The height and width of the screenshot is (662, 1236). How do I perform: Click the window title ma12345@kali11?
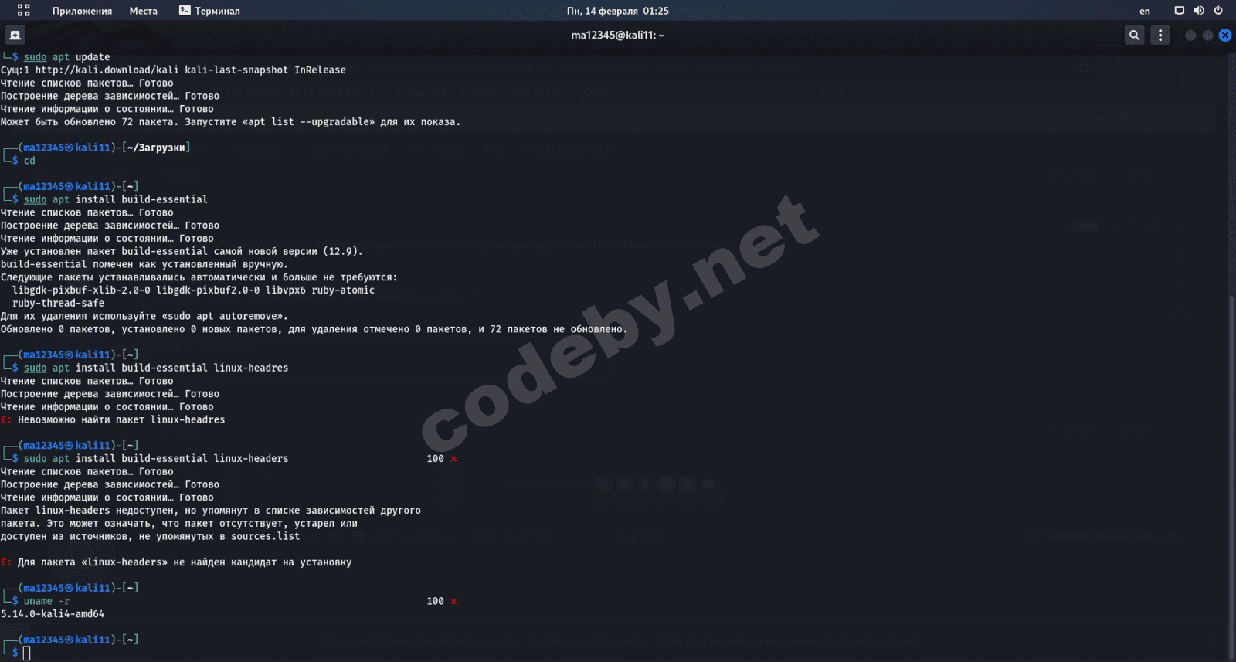tap(617, 35)
